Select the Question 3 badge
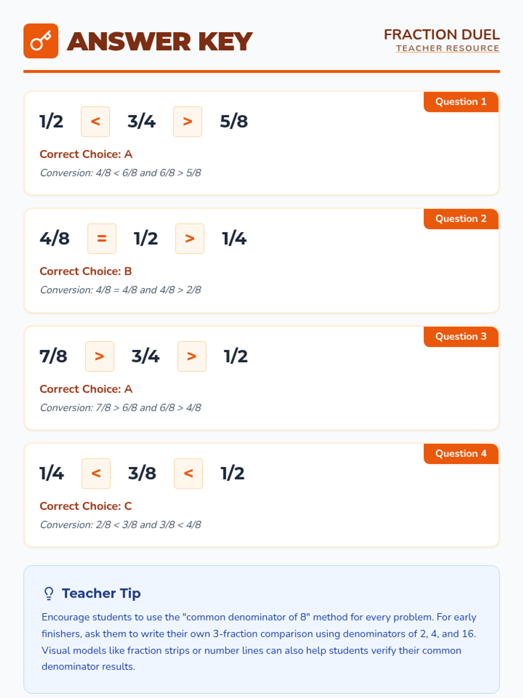 pos(461,337)
